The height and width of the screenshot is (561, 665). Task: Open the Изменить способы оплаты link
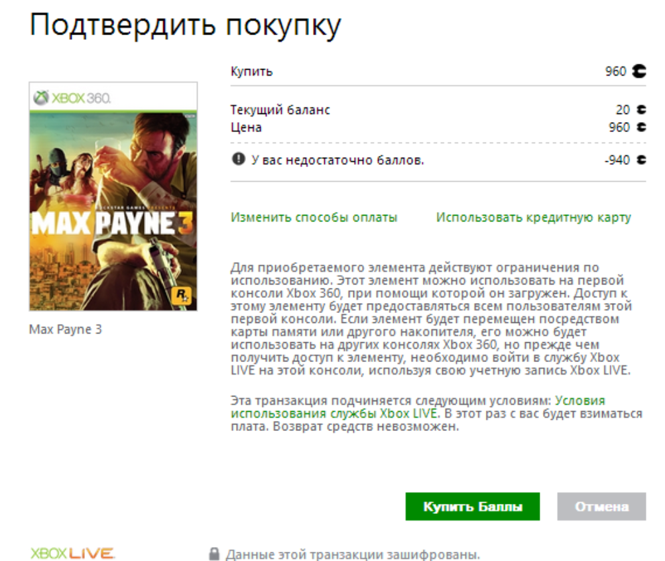pos(314,218)
